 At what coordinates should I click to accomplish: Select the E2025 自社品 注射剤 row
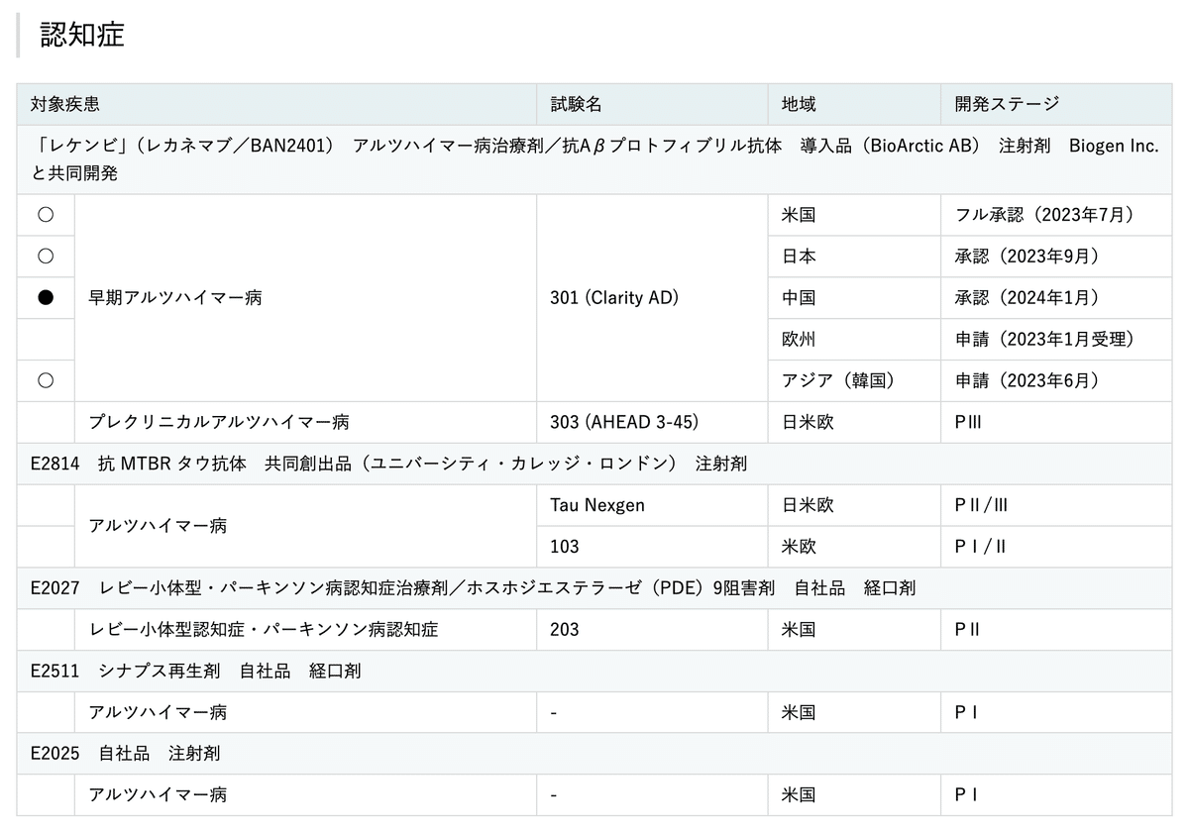594,754
